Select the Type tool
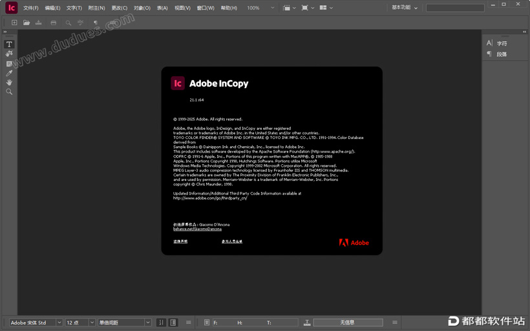530x331 pixels. click(9, 45)
